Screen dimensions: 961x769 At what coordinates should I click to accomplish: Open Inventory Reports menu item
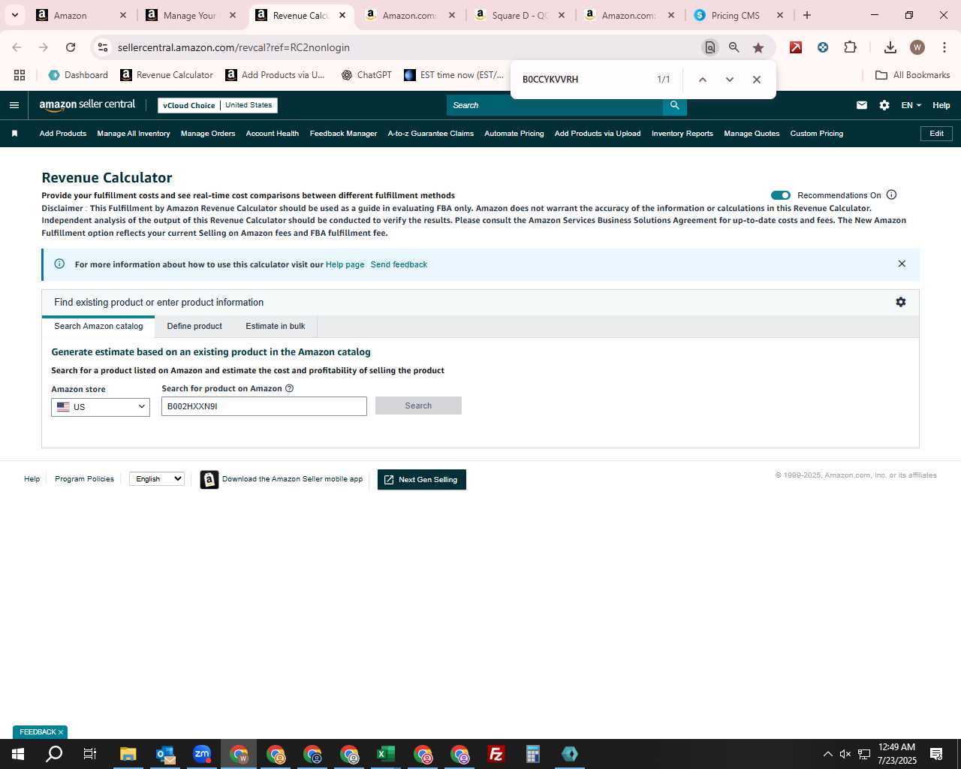682,134
